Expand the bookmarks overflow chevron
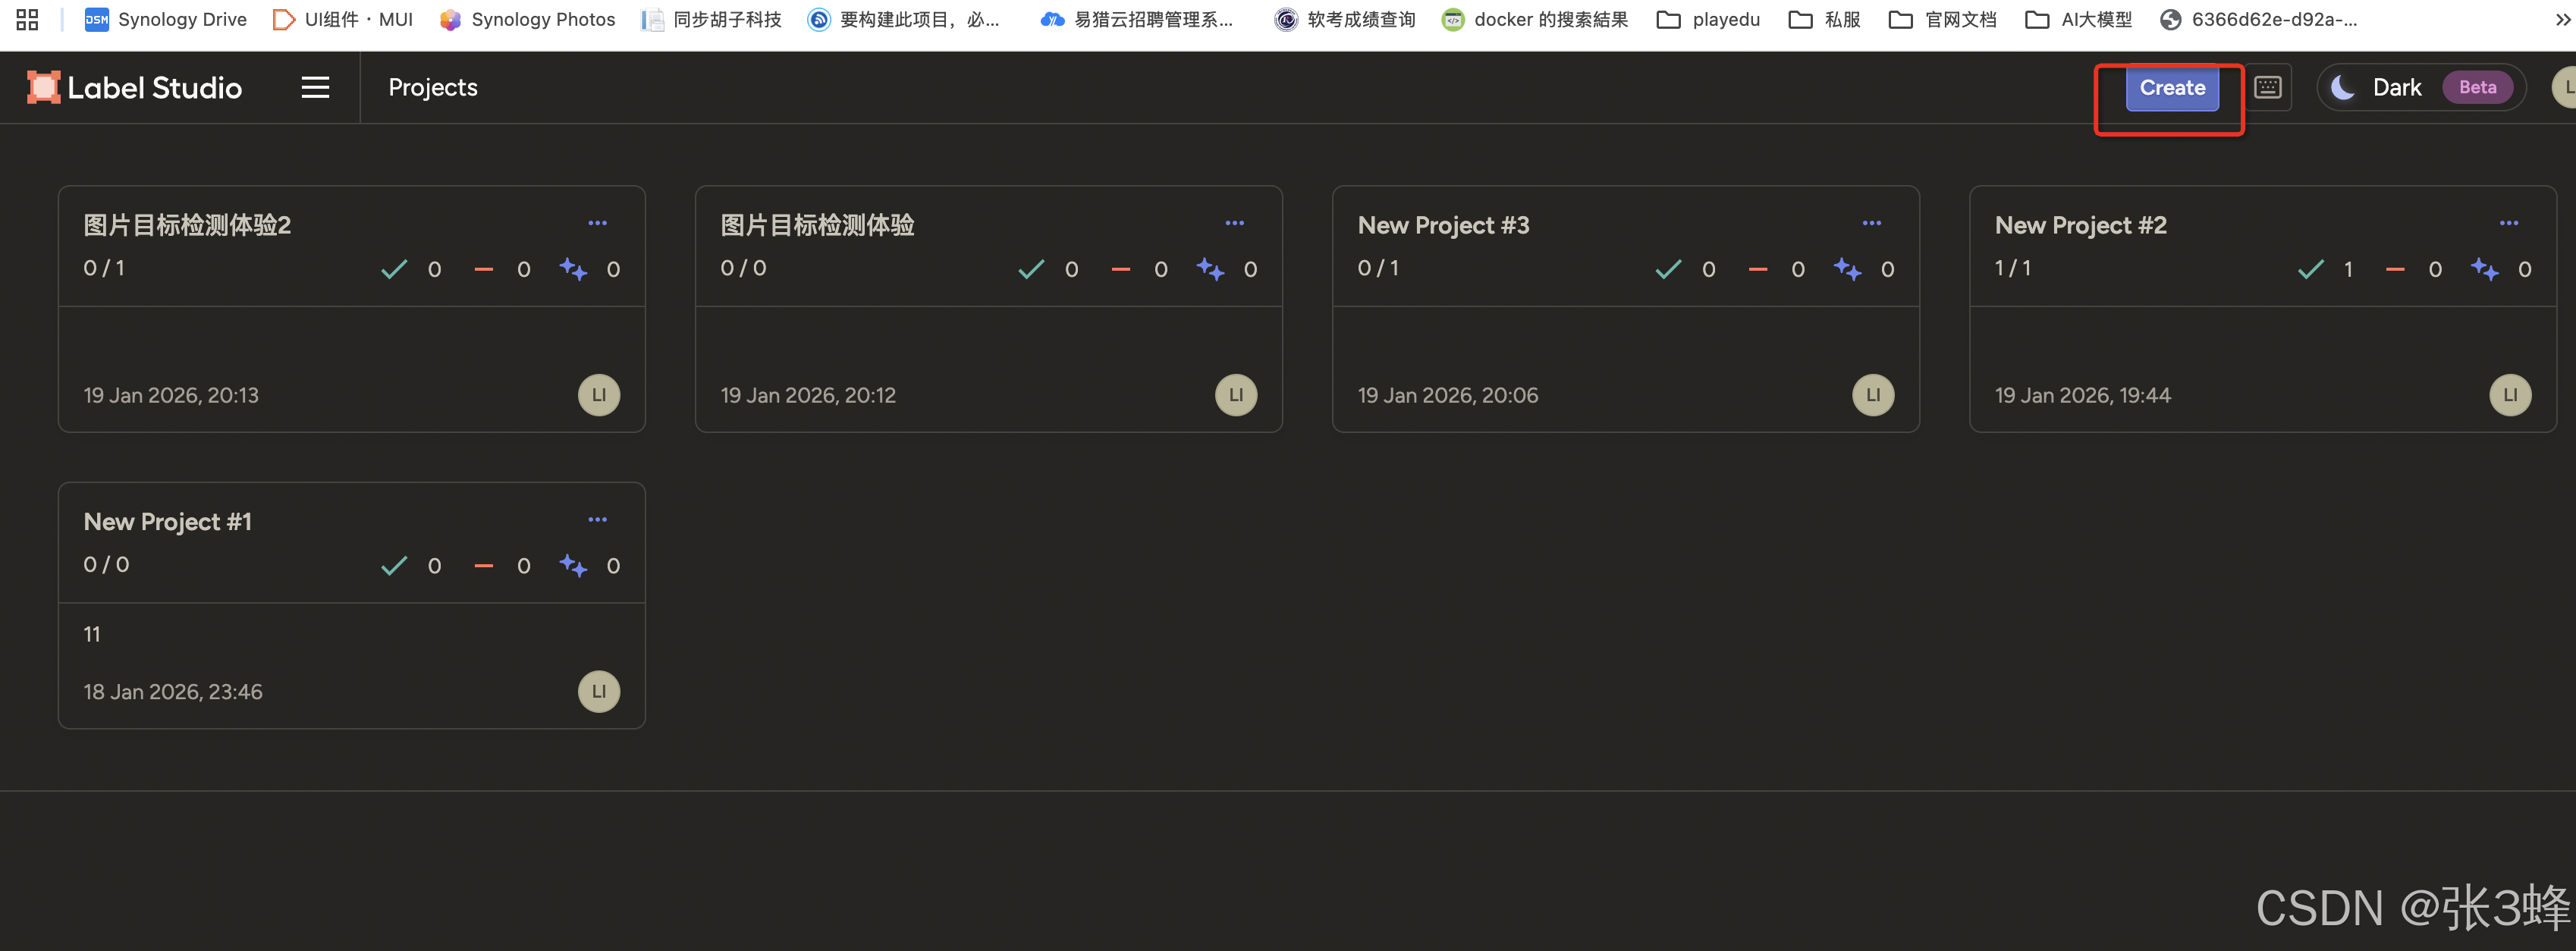This screenshot has height=951, width=2576. [2562, 19]
